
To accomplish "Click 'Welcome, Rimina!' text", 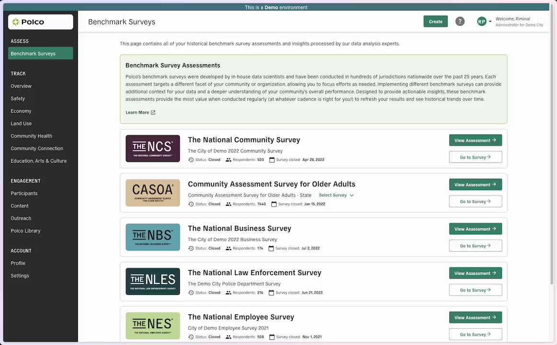I will (x=512, y=19).
